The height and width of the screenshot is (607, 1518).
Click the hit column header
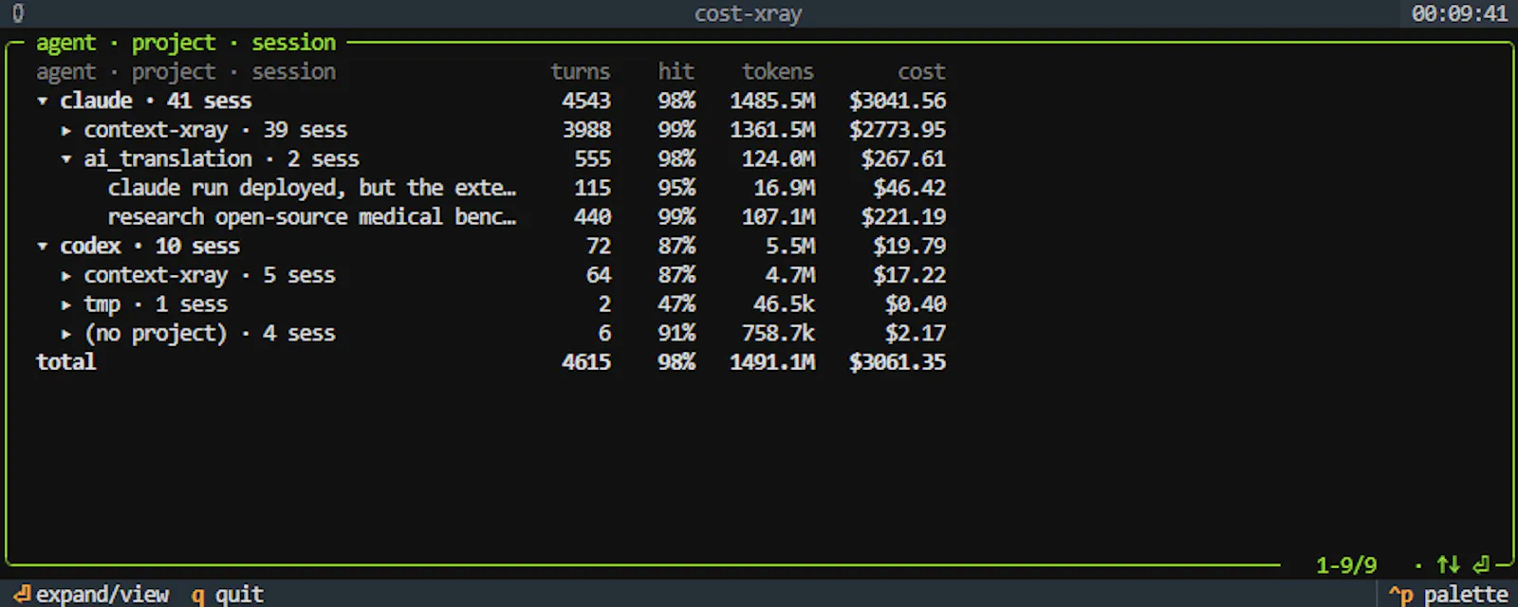tap(676, 72)
